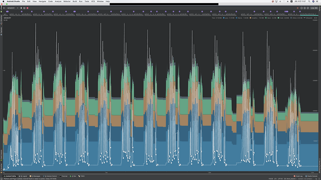
Task: Open the TODO tool window tab
Action: pyautogui.click(x=82, y=176)
